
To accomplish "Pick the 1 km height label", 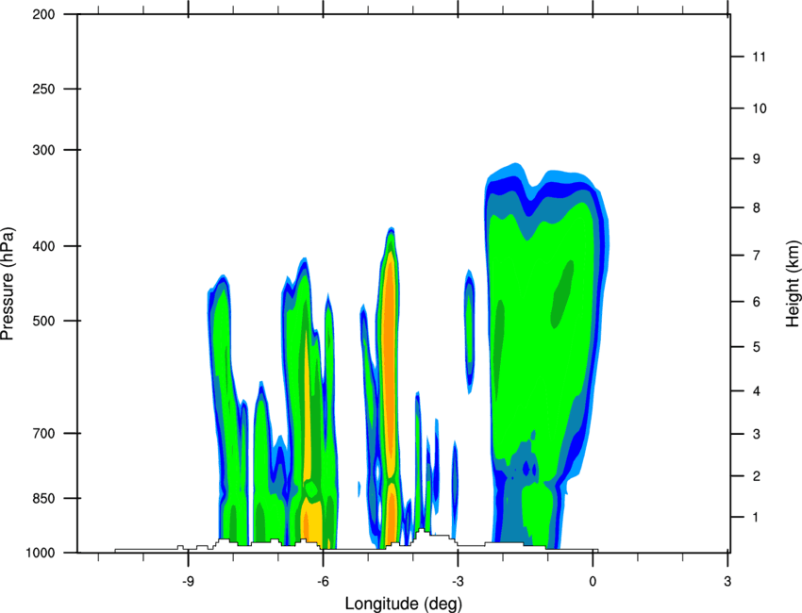I will 756,518.
